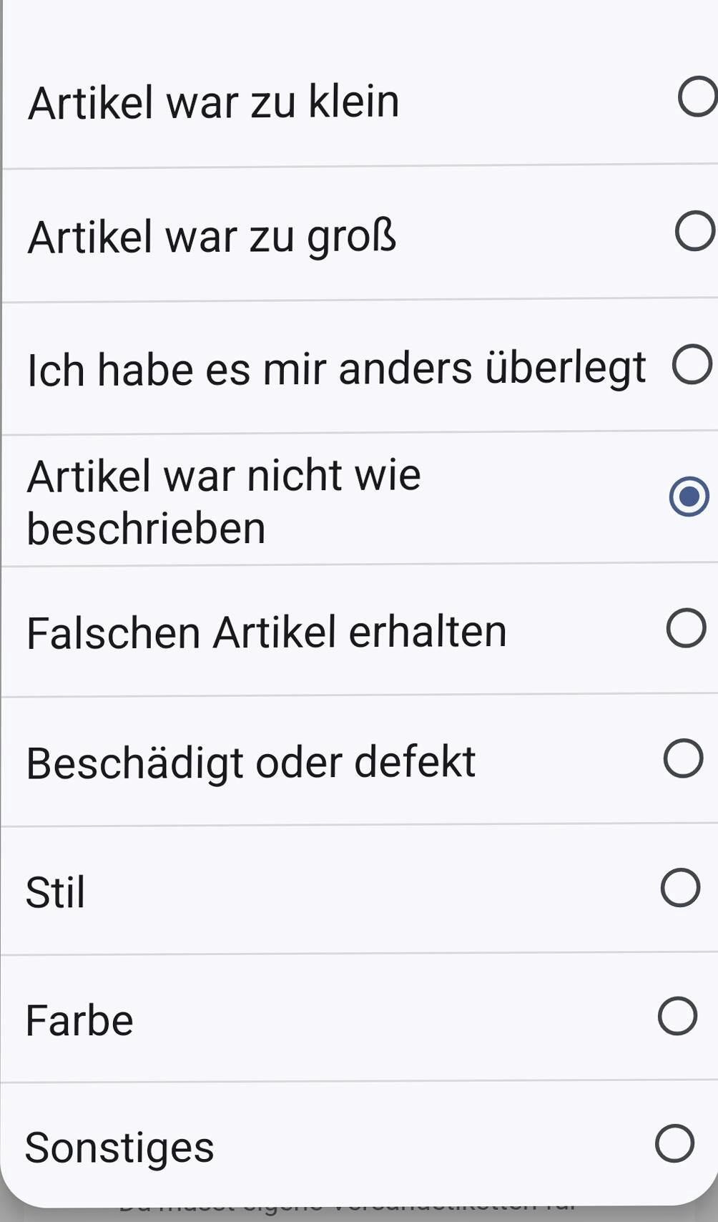Tap the 'Artikel war zu groß' text
The height and width of the screenshot is (1222, 718).
tap(211, 237)
